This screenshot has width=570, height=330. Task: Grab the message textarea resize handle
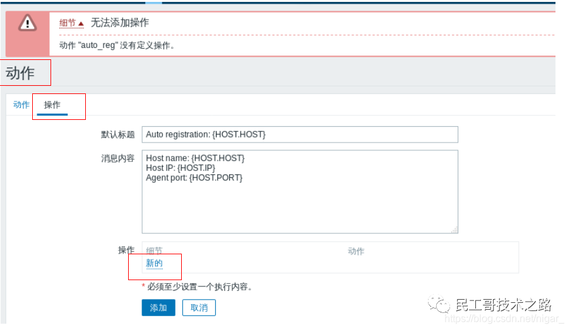(x=454, y=229)
